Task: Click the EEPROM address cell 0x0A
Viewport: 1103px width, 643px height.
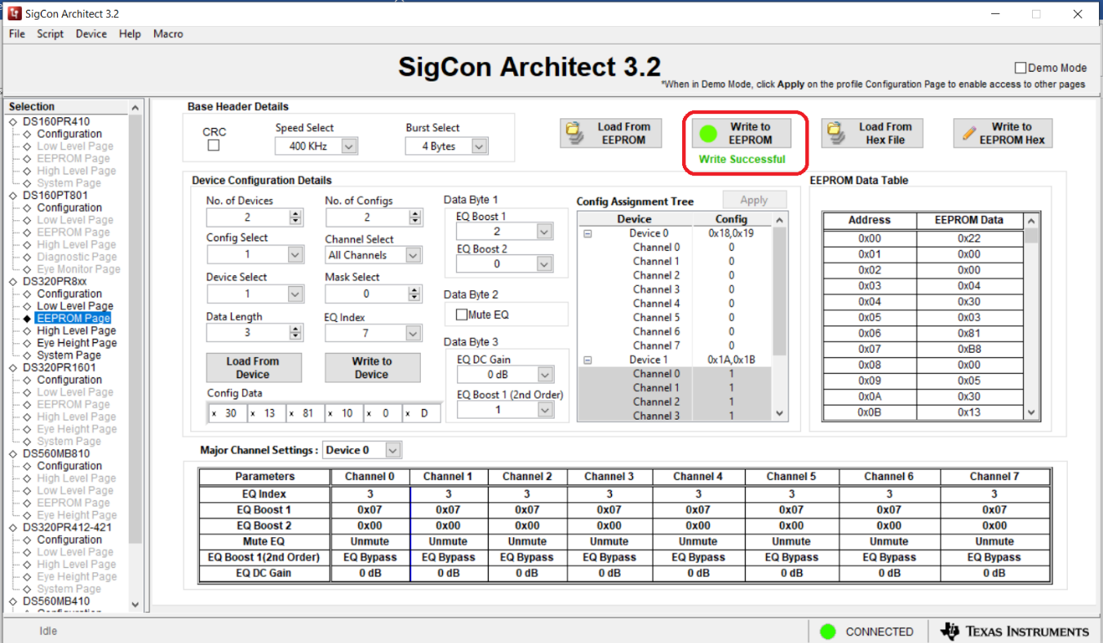Action: click(x=870, y=396)
